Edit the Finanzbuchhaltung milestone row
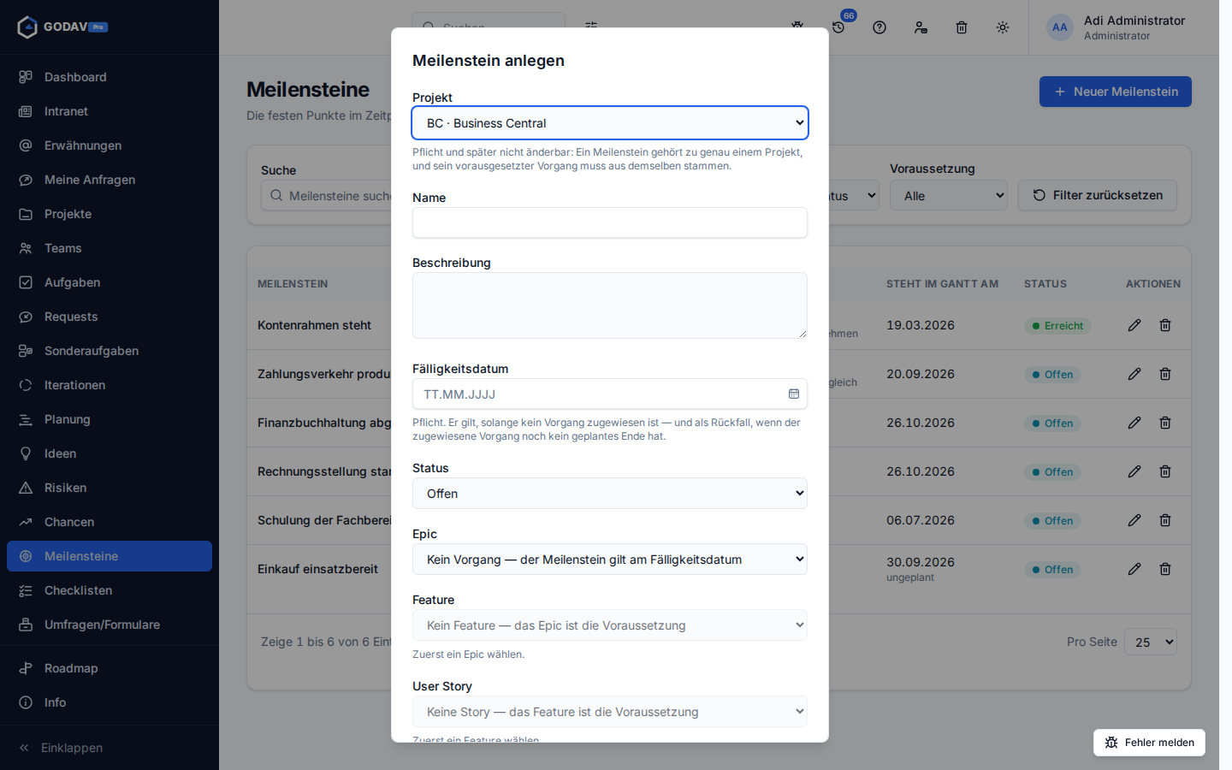 1134,423
